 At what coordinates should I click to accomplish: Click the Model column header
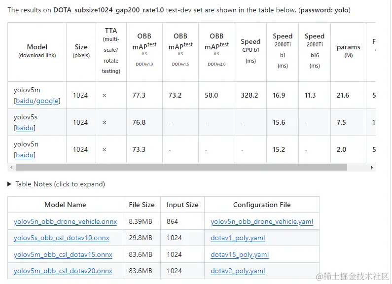tap(37, 51)
